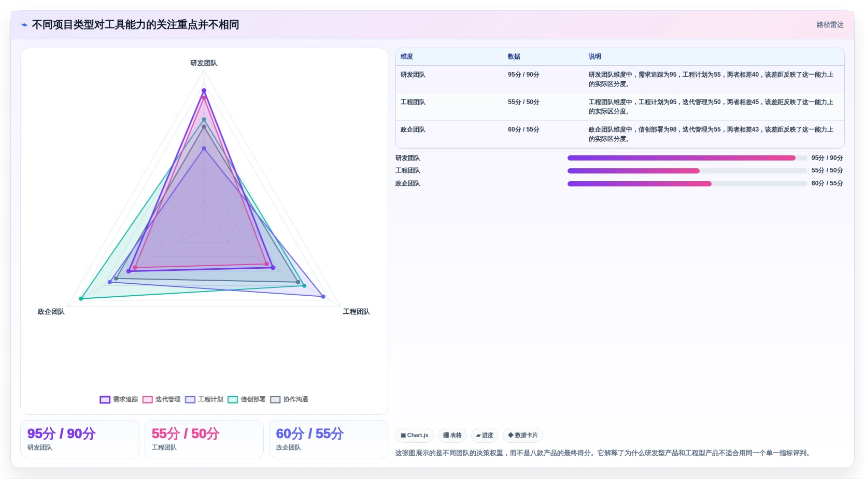865x479 pixels.
Task: Toggle the 迭代管理 legend series
Action: point(162,399)
